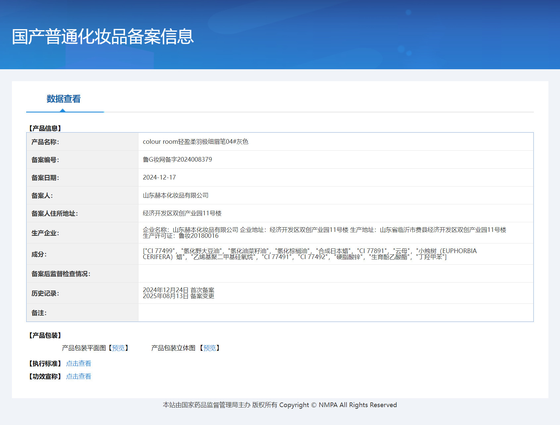Preview the 产品包装立体图 image
This screenshot has width=560, height=425.
click(x=210, y=348)
